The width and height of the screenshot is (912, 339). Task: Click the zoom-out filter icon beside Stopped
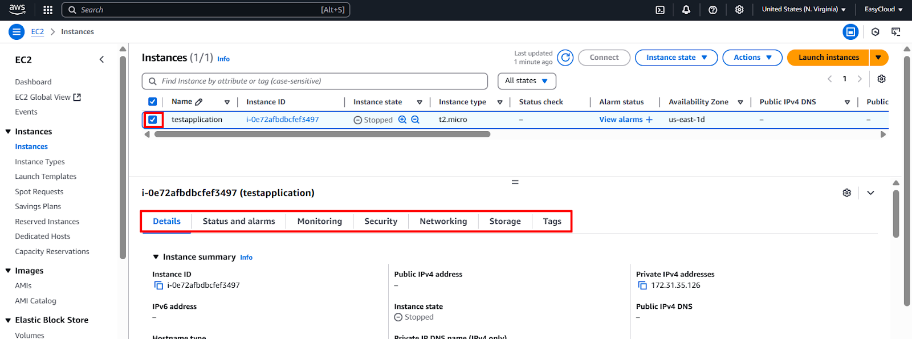(416, 120)
